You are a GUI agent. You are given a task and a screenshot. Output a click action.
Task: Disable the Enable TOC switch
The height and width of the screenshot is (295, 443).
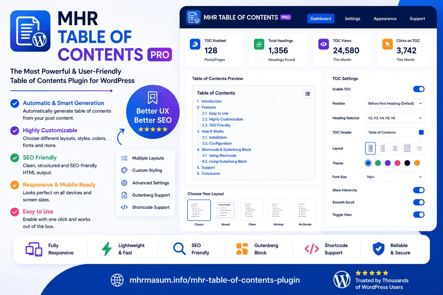point(419,89)
